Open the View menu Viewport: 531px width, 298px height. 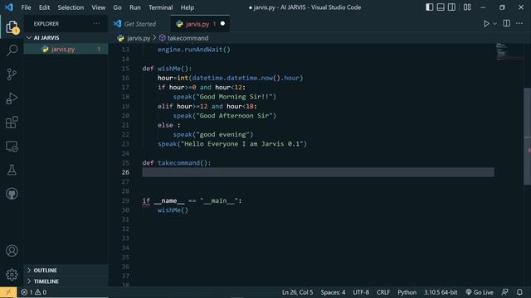(98, 7)
